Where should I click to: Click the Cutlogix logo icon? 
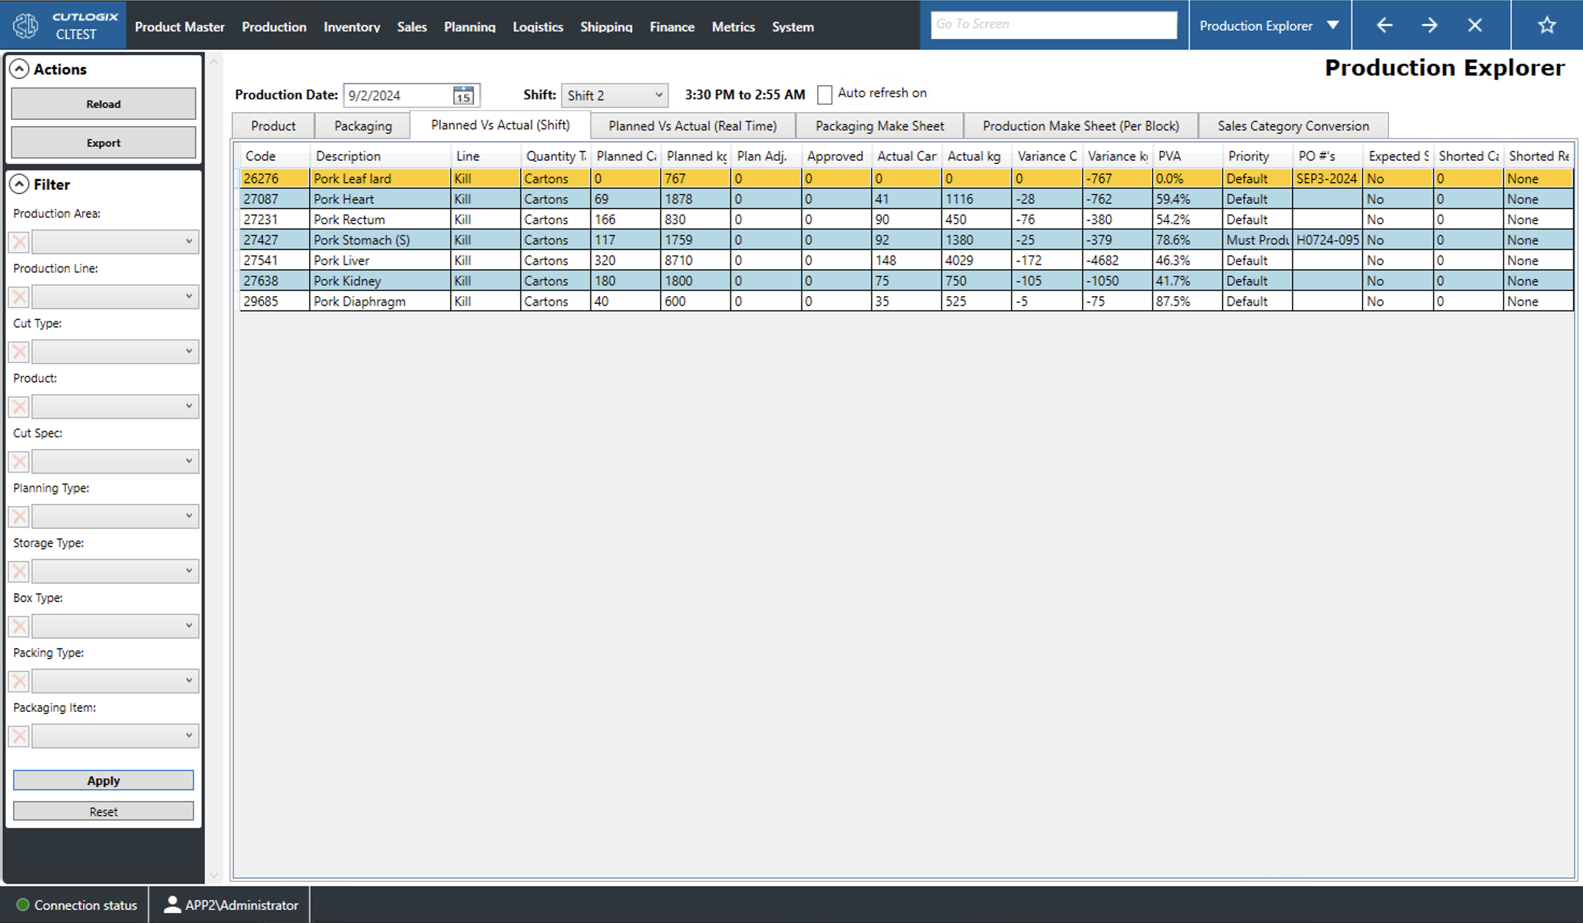pyautogui.click(x=26, y=25)
